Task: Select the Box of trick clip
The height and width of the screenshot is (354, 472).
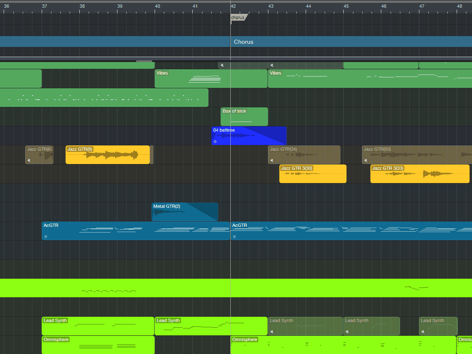Action: (x=244, y=117)
